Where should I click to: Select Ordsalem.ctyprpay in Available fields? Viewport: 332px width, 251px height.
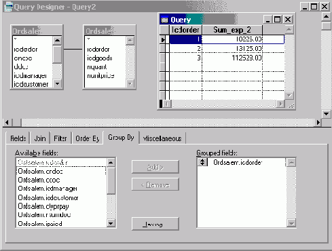tap(61, 206)
